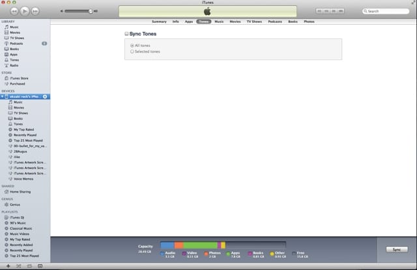Click the Apple logo status display

[x=207, y=12]
